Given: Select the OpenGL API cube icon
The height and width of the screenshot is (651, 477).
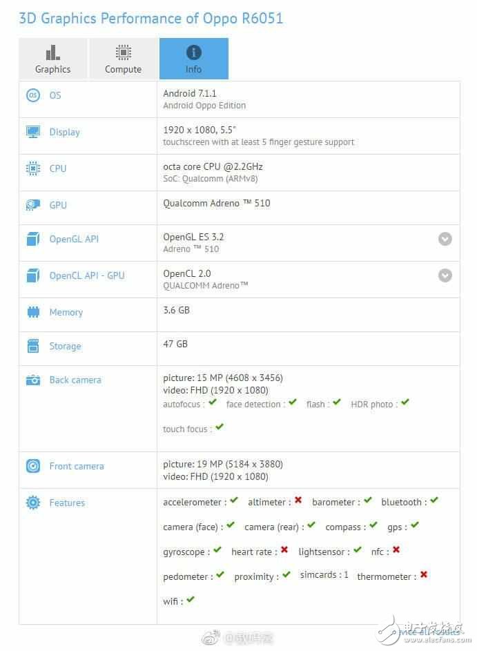Looking at the screenshot, I should [x=33, y=238].
